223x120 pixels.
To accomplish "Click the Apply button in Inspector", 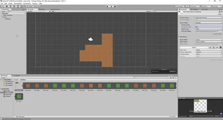I will coord(220,60).
